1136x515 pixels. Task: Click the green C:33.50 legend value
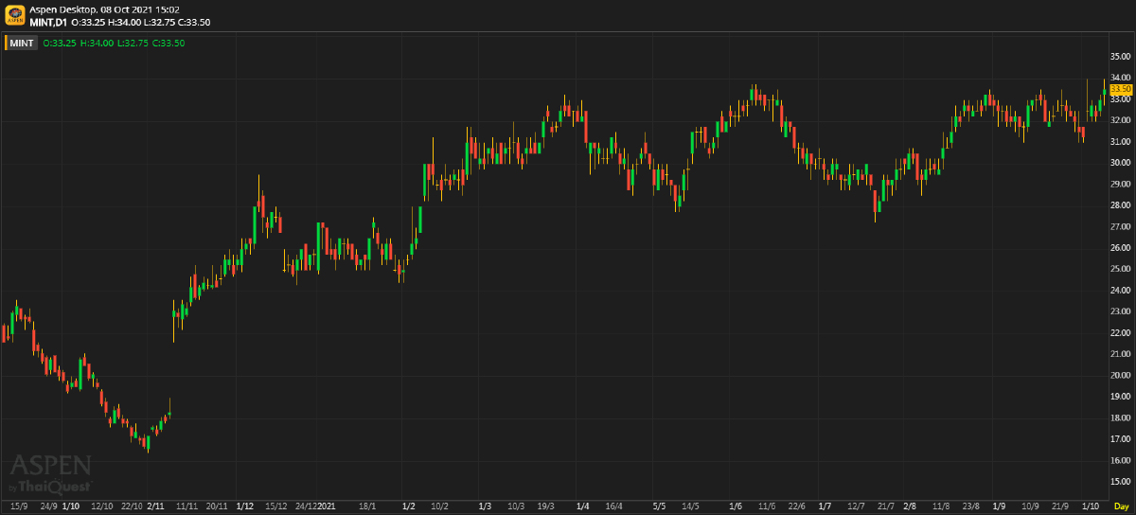(169, 43)
